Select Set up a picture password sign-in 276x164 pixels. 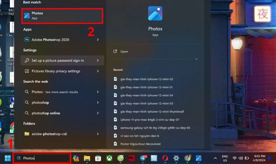(x=62, y=60)
